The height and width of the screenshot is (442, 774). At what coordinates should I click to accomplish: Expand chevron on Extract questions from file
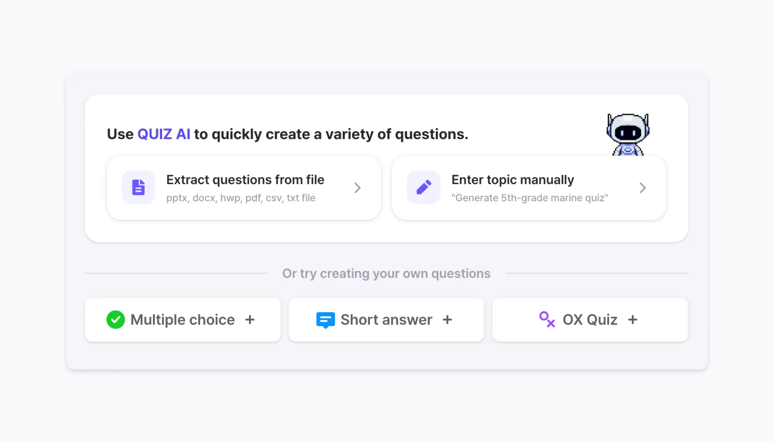(357, 188)
